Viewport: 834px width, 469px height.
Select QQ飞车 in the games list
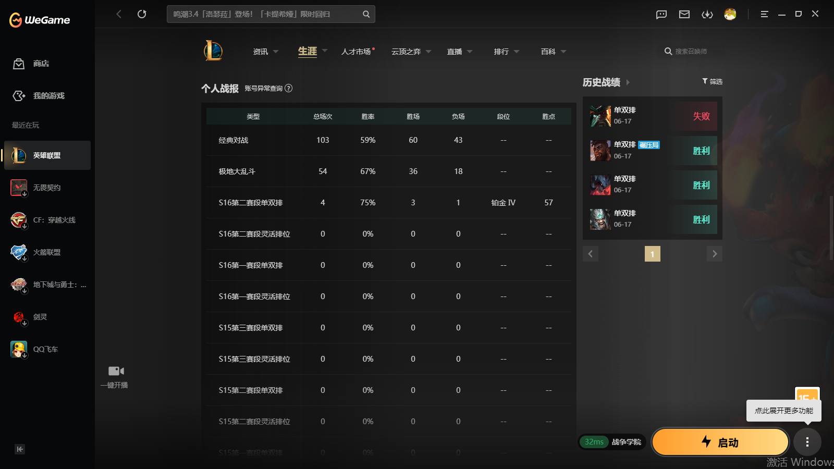pyautogui.click(x=47, y=349)
